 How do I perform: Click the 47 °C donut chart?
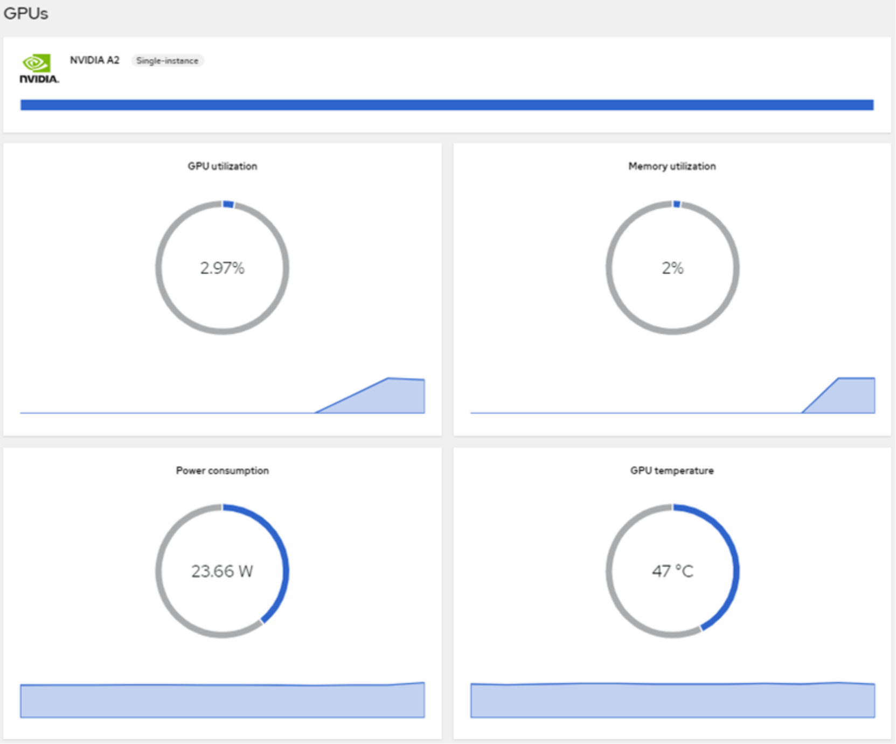(x=672, y=571)
